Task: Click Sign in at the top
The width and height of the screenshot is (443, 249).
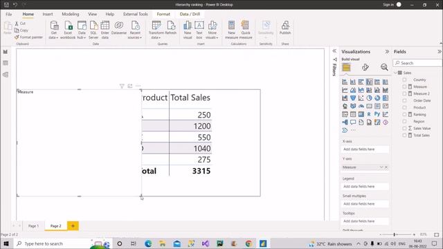Action: click(x=388, y=5)
